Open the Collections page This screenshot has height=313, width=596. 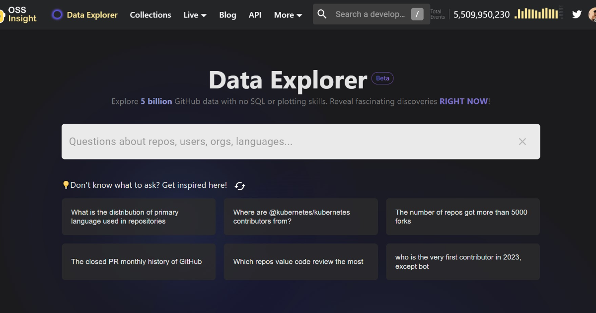pyautogui.click(x=150, y=15)
